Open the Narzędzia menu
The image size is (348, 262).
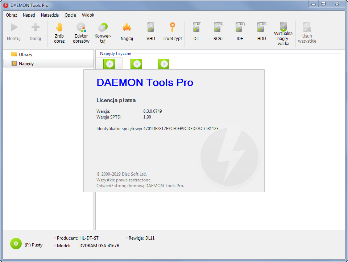[50, 15]
